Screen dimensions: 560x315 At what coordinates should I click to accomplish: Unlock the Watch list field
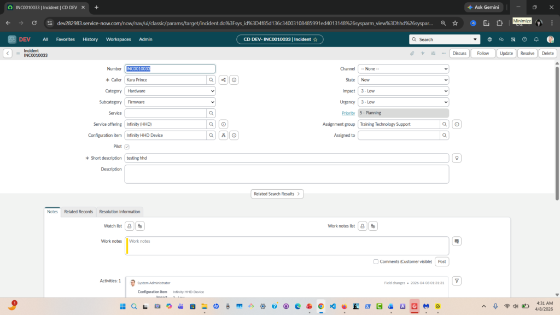[x=130, y=226]
